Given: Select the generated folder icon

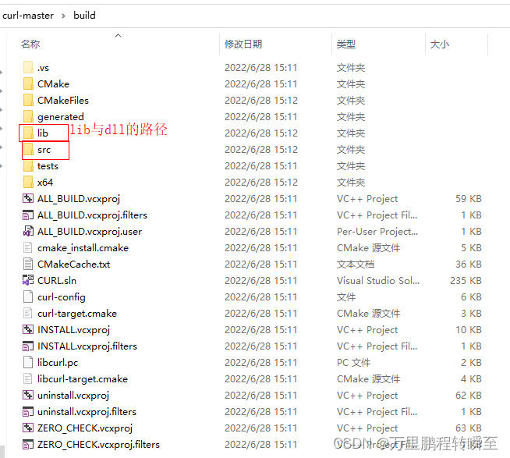Looking at the screenshot, I should point(28,116).
